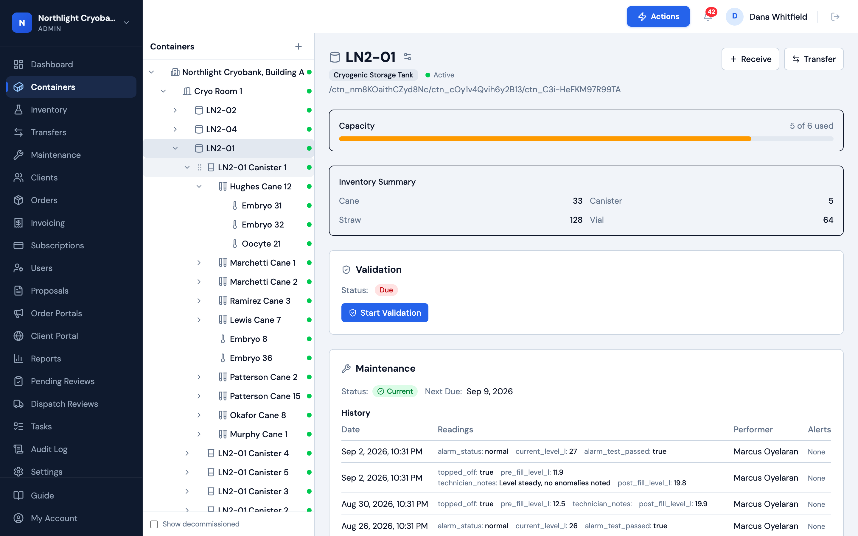Select LN2-01 Canister 5 tree row
Image resolution: width=858 pixels, height=536 pixels.
click(x=229, y=472)
